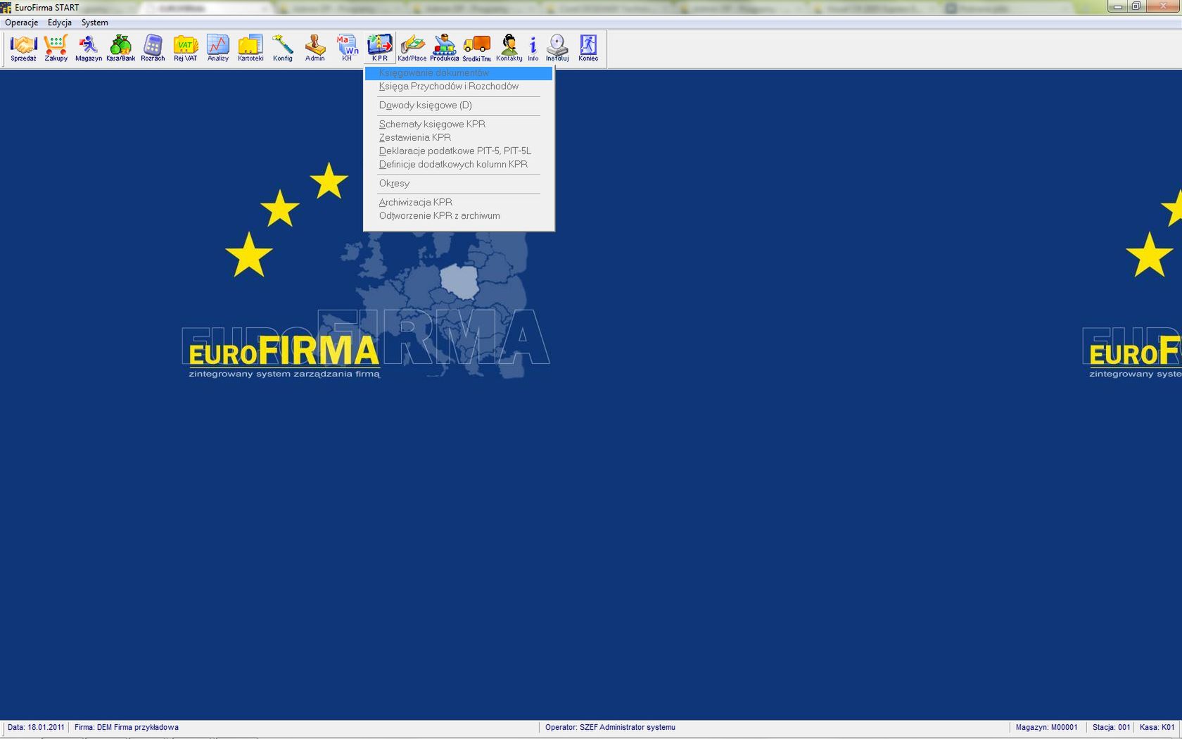1182x739 pixels.
Task: Open the Kontakty contacts icon
Action: coord(509,48)
